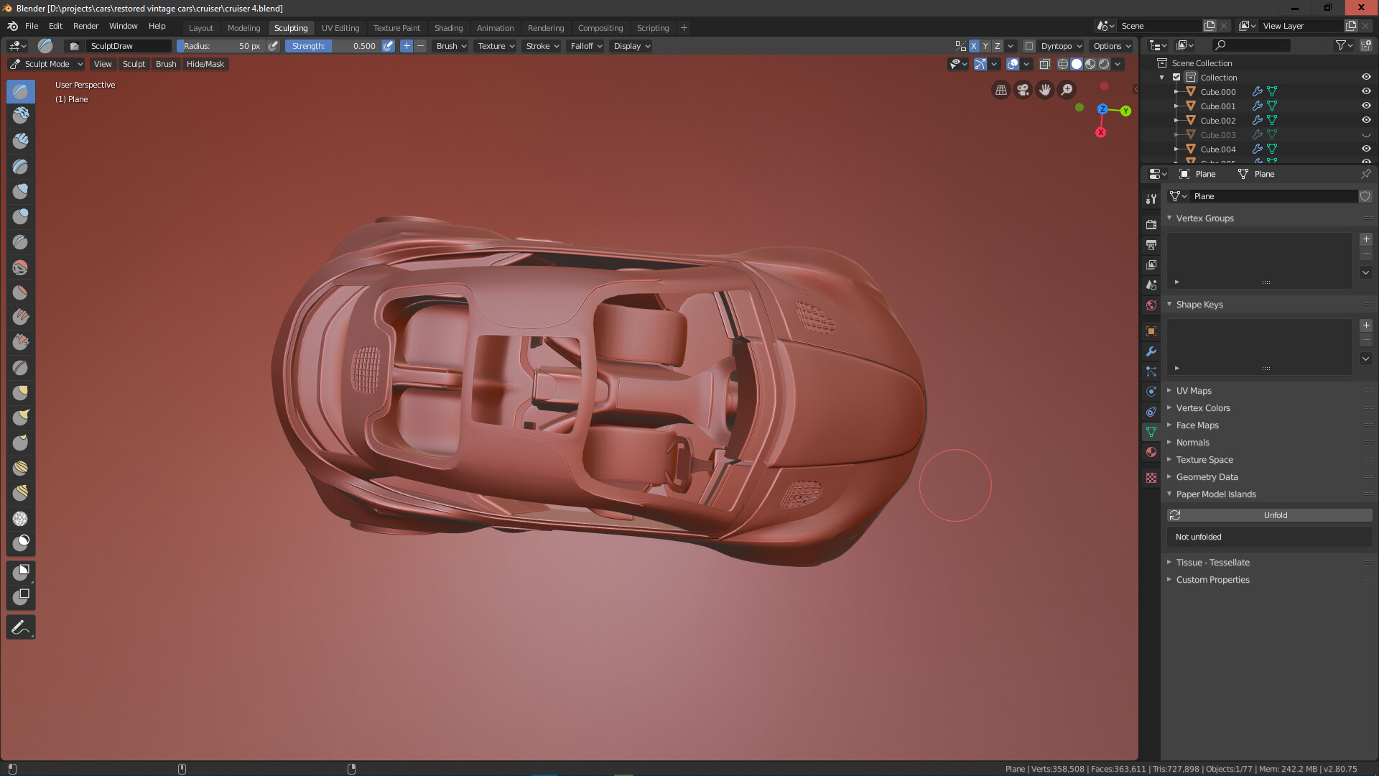
Task: Open the Sculpt Mode dropdown
Action: [47, 64]
